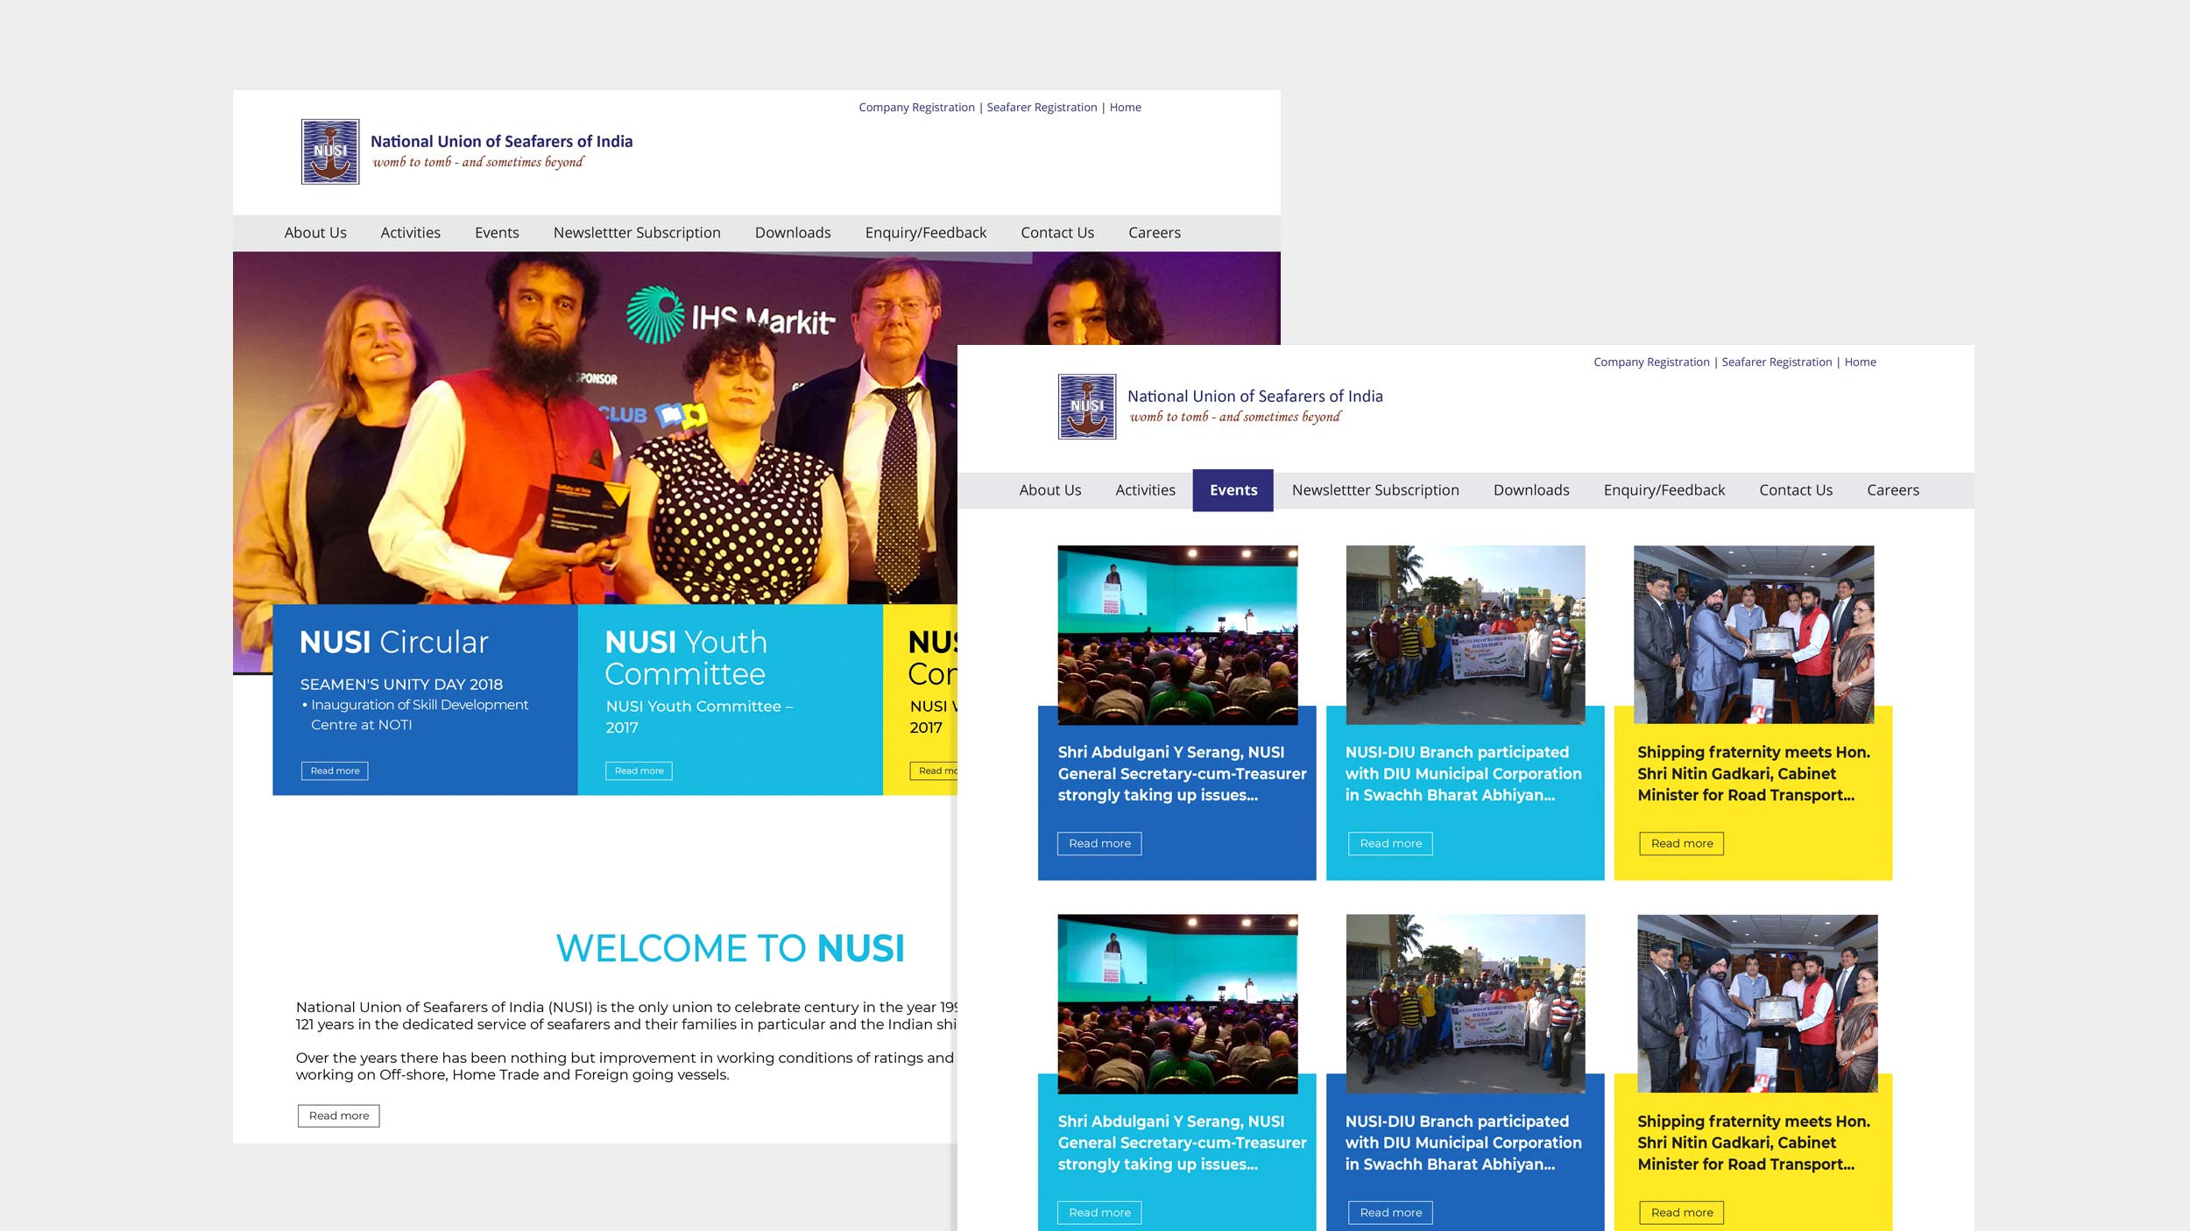
Task: Open Activities in home page nav
Action: point(410,233)
